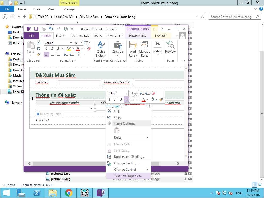Click Clear Formatting eraser in ribbon
Image resolution: width=264 pixels, height=198 pixels.
89,48
